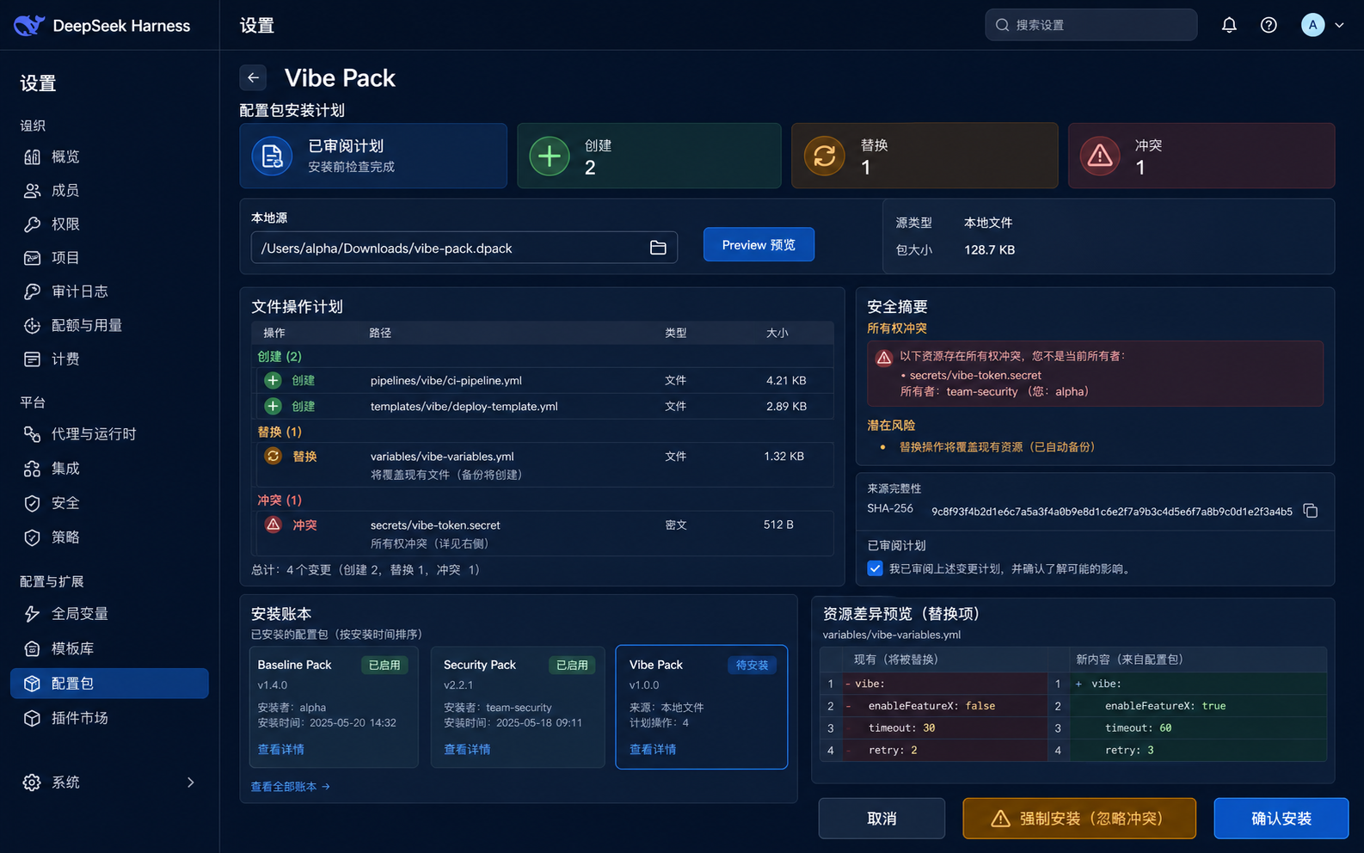Click the conflict icon for vibe-token.secret row
Image resolution: width=1364 pixels, height=853 pixels.
tap(273, 525)
